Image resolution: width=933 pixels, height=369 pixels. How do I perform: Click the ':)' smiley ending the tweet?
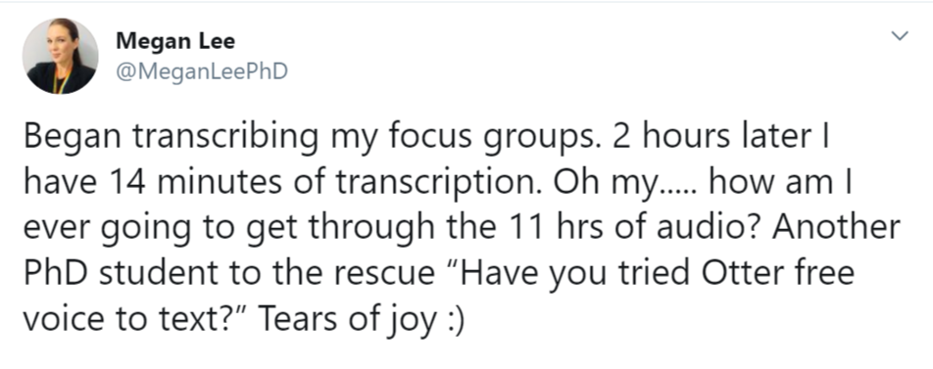pyautogui.click(x=455, y=321)
